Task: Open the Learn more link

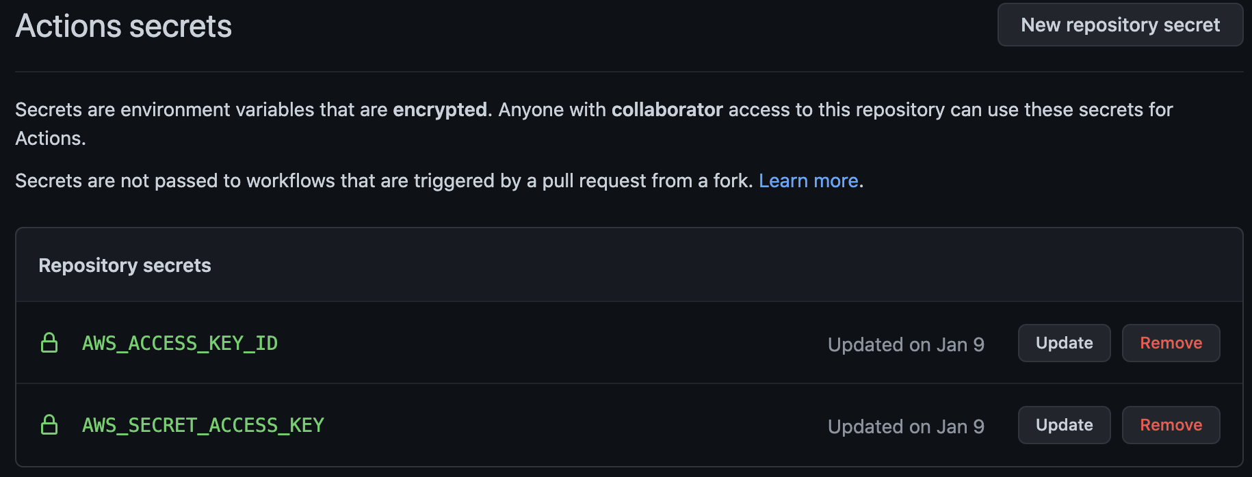Action: (808, 180)
